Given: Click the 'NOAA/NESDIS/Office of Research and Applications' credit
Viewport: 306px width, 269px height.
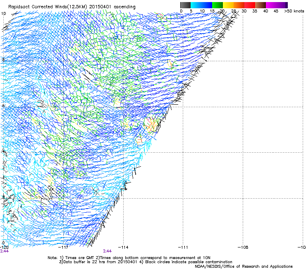Looking at the screenshot, I should tap(244, 267).
